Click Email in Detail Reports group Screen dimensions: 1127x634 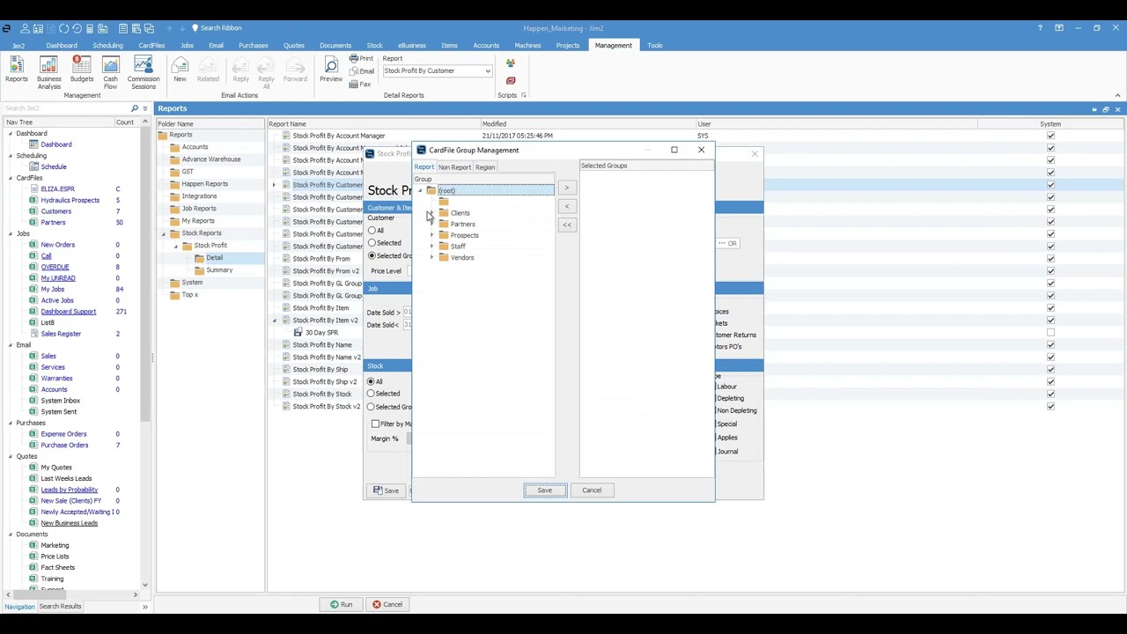pos(363,70)
